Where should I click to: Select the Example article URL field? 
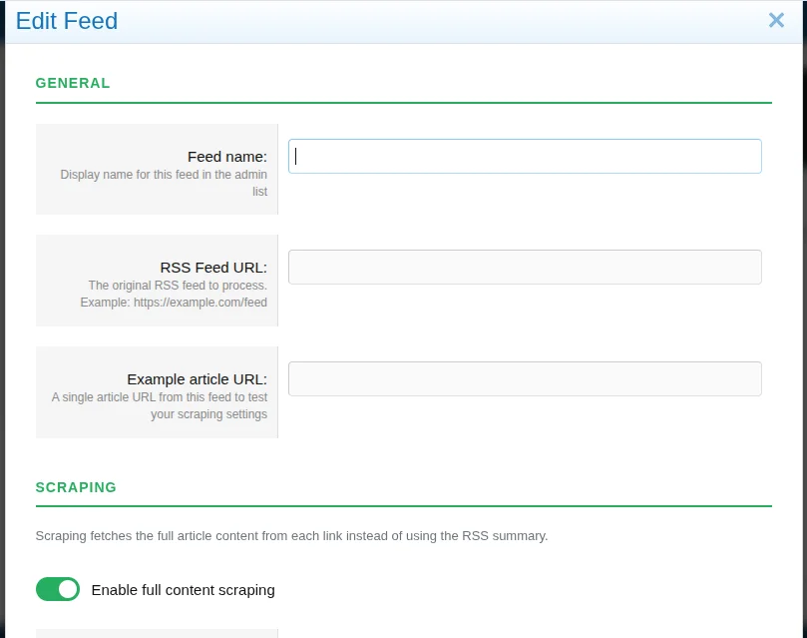pyautogui.click(x=525, y=379)
